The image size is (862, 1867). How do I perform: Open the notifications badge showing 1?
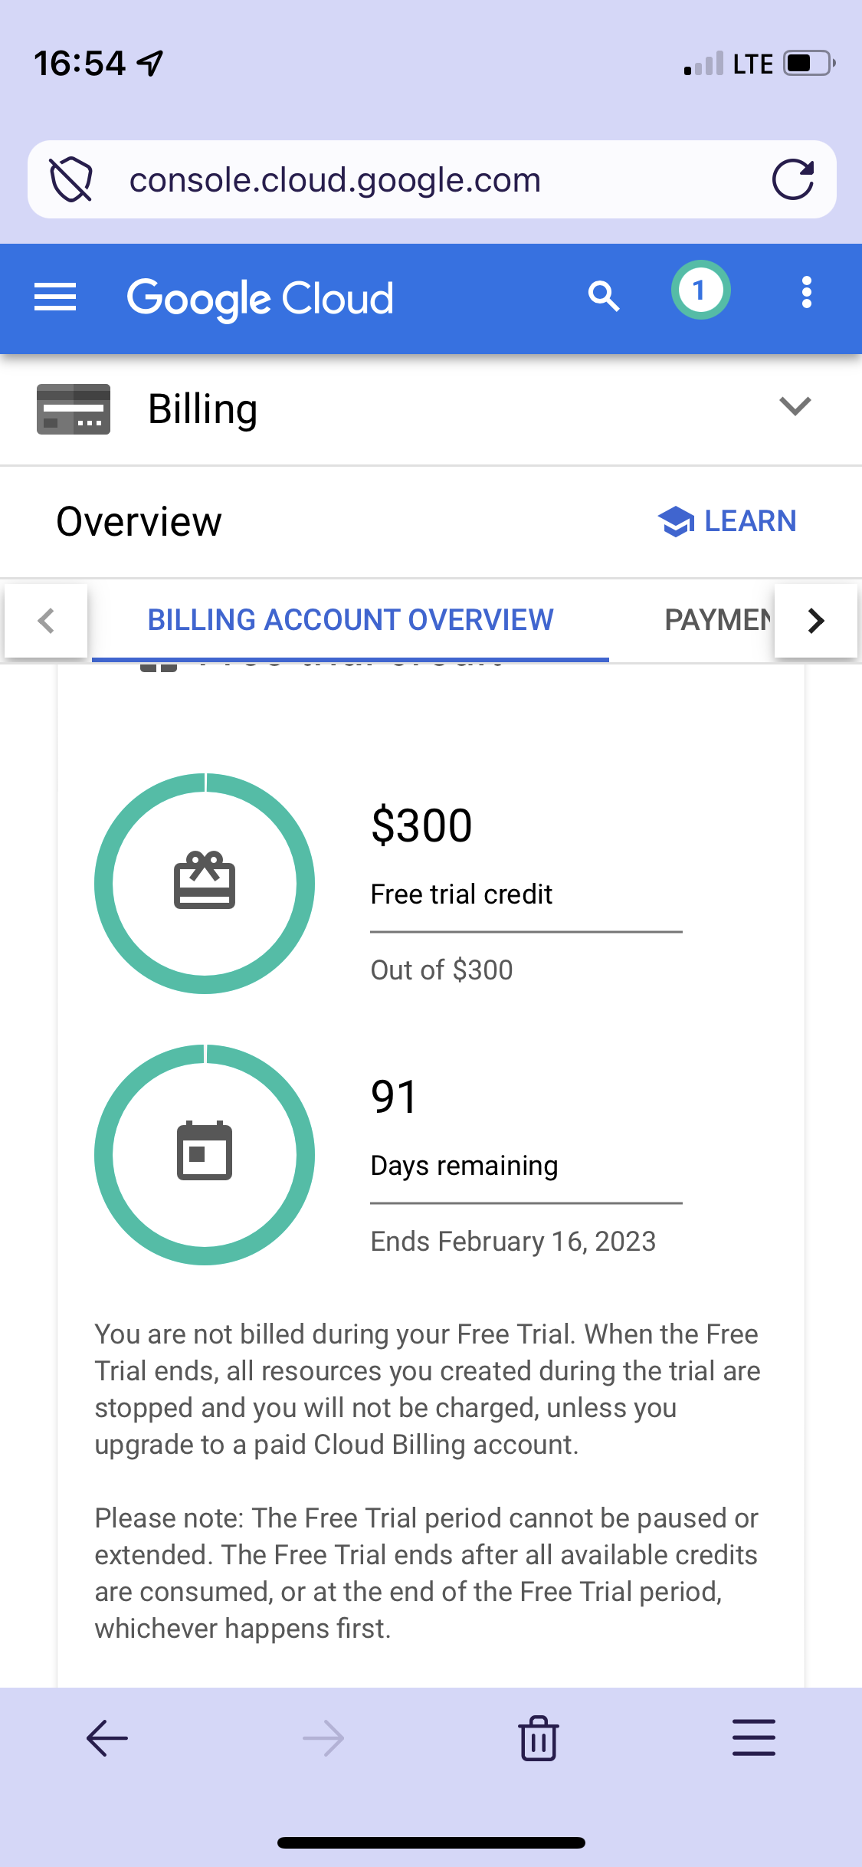pyautogui.click(x=700, y=290)
